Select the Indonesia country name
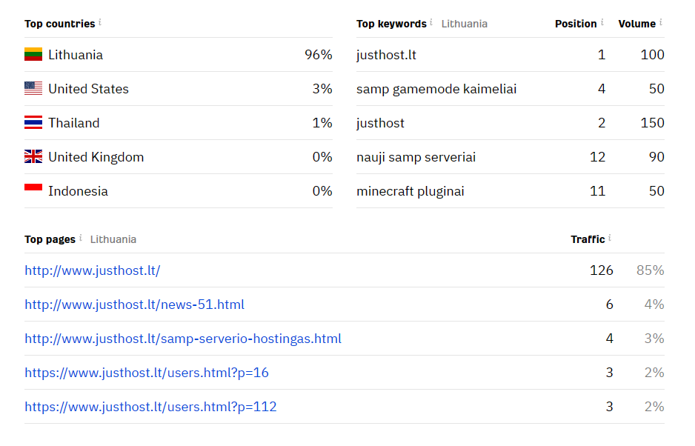The height and width of the screenshot is (446, 695). (x=78, y=192)
